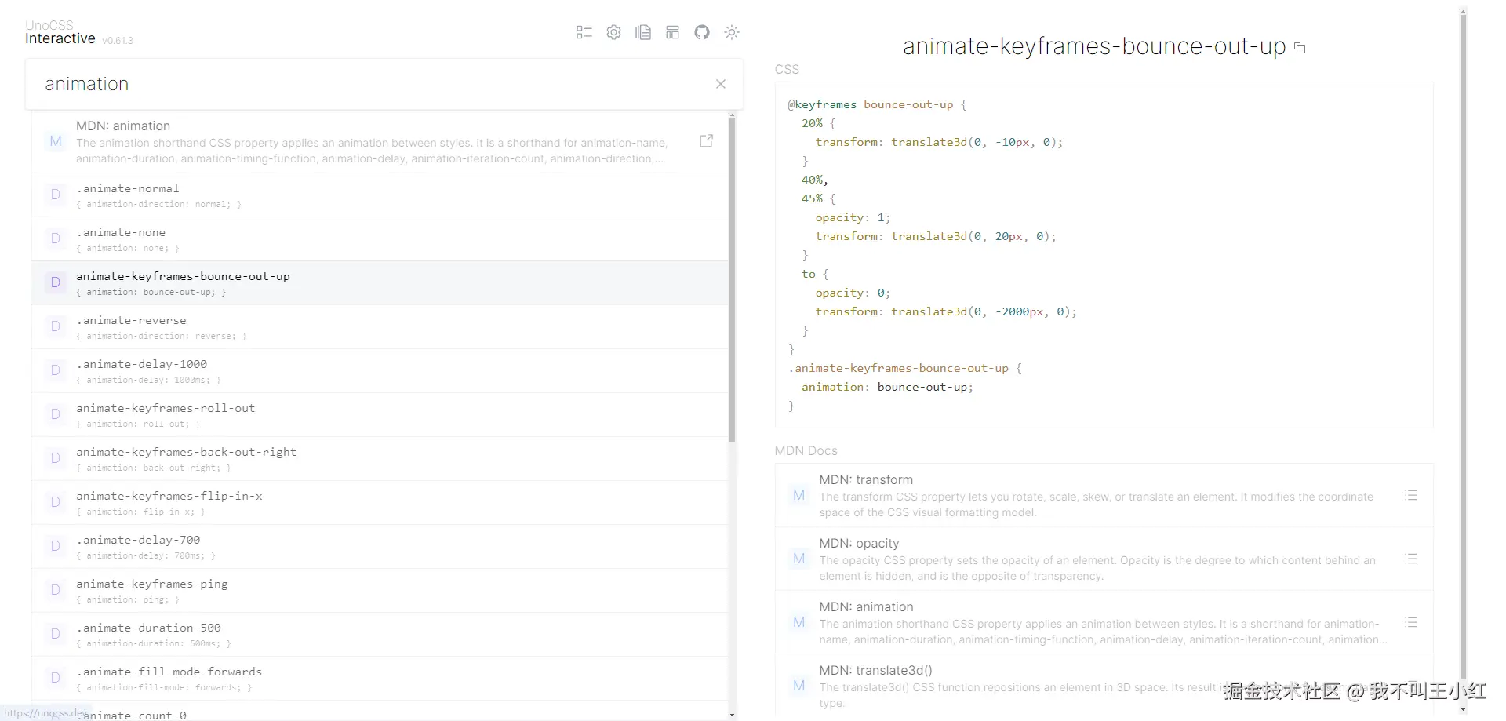Viewport: 1506px width, 721px height.
Task: Click the search input field
Action: pos(369,84)
